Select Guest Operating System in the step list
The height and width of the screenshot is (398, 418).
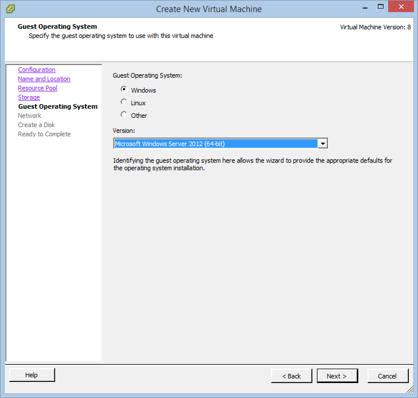point(57,106)
